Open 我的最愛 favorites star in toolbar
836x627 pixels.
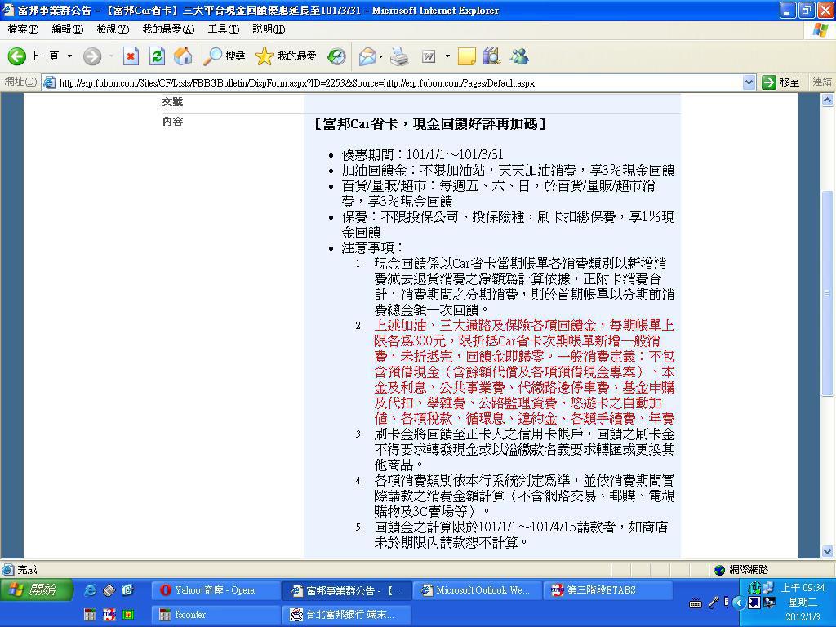pos(285,56)
